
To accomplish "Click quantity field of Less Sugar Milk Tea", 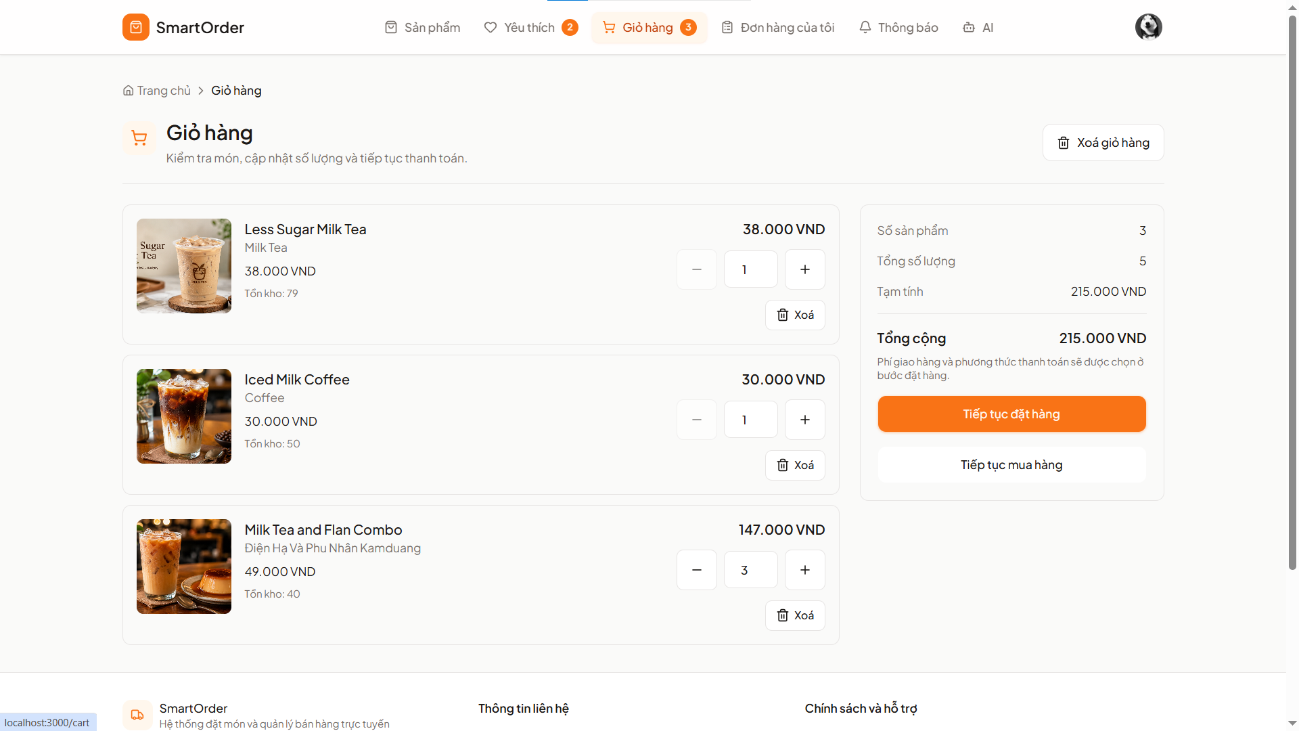I will [750, 269].
